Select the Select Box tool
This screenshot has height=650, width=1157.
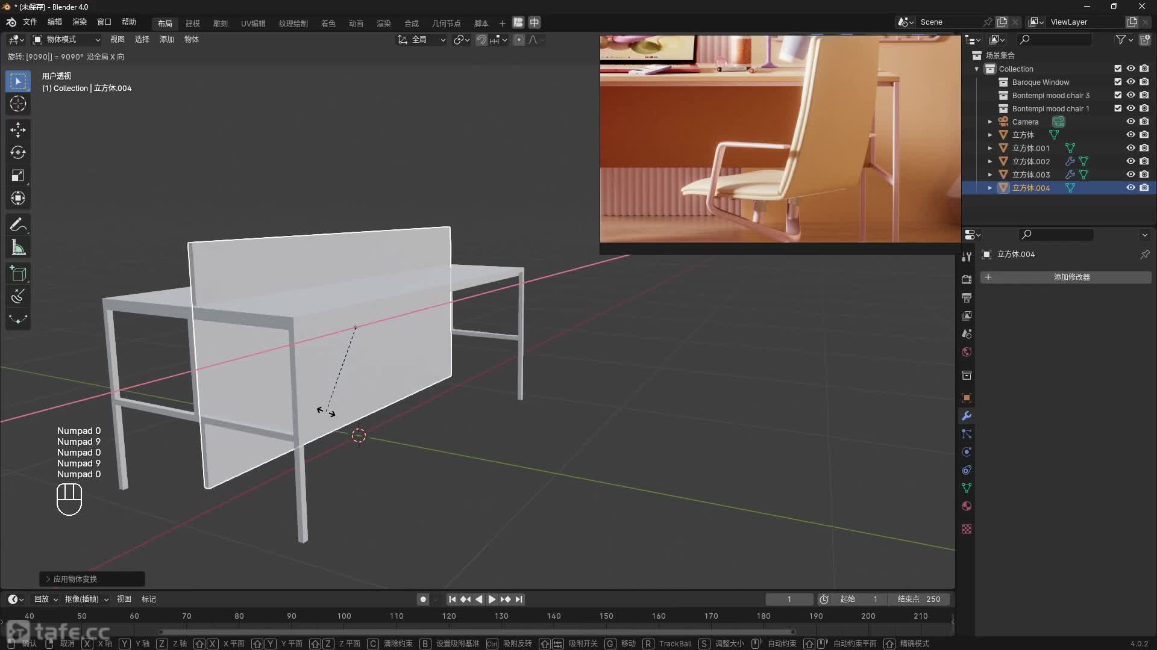coord(18,81)
